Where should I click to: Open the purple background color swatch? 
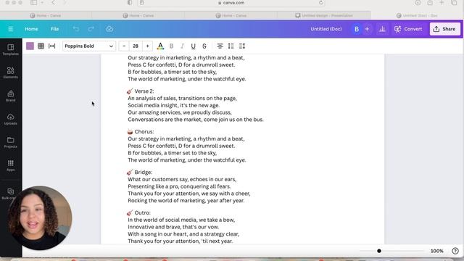point(30,46)
